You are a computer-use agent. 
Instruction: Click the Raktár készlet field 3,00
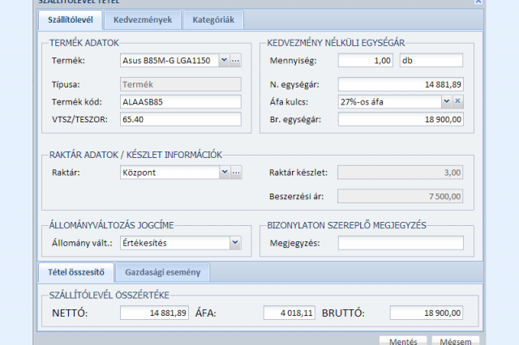click(x=400, y=172)
